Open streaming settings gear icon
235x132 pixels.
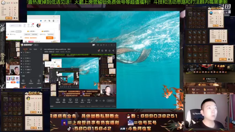click(104, 101)
